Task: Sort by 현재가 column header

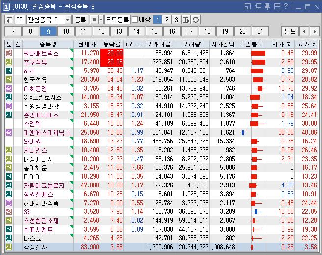Action: pyautogui.click(x=86, y=44)
